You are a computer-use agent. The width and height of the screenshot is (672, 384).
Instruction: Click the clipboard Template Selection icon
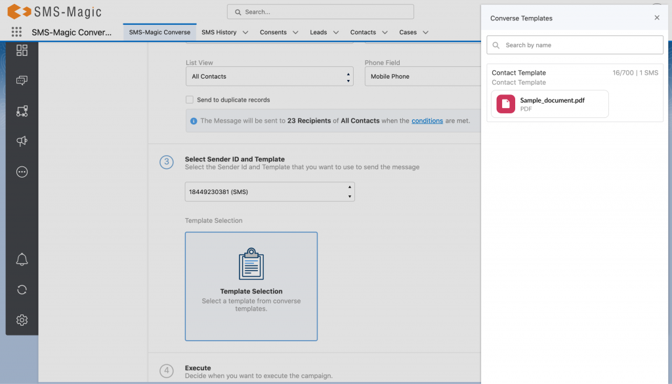[x=251, y=263]
